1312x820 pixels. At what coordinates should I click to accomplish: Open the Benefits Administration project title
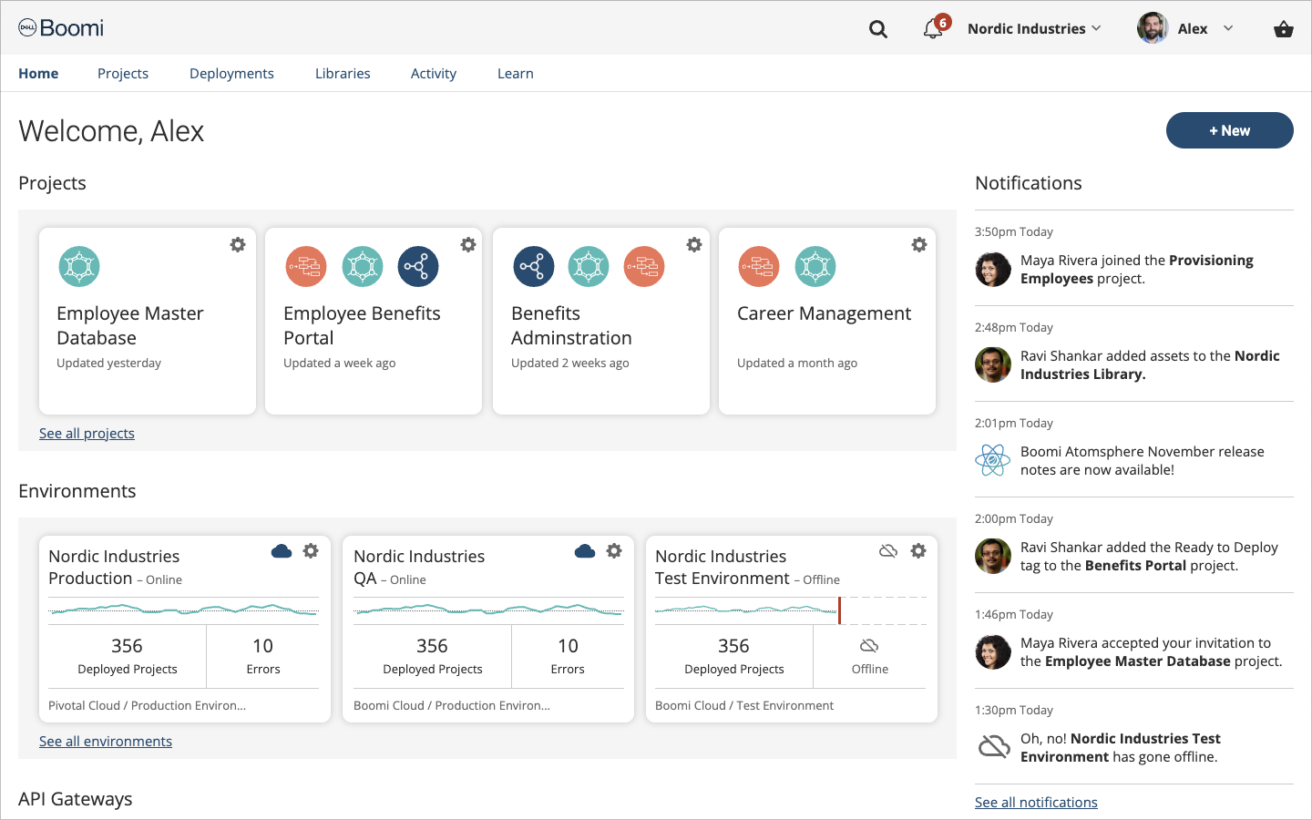(571, 325)
